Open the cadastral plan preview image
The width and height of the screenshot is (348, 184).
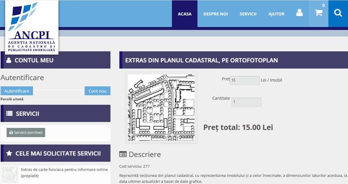pyautogui.click(x=161, y=107)
